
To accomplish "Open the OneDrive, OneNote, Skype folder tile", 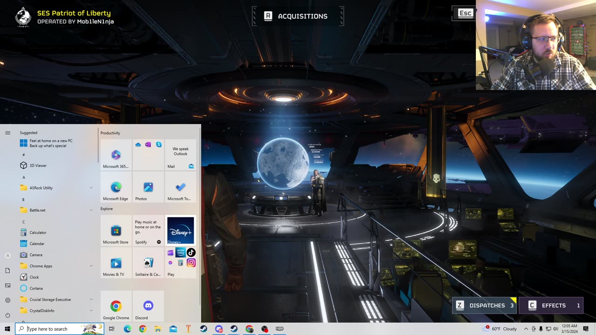I will coord(148,154).
